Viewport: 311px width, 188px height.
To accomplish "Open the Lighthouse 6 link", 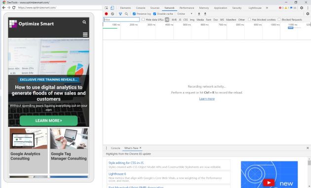I will tap(117, 174).
